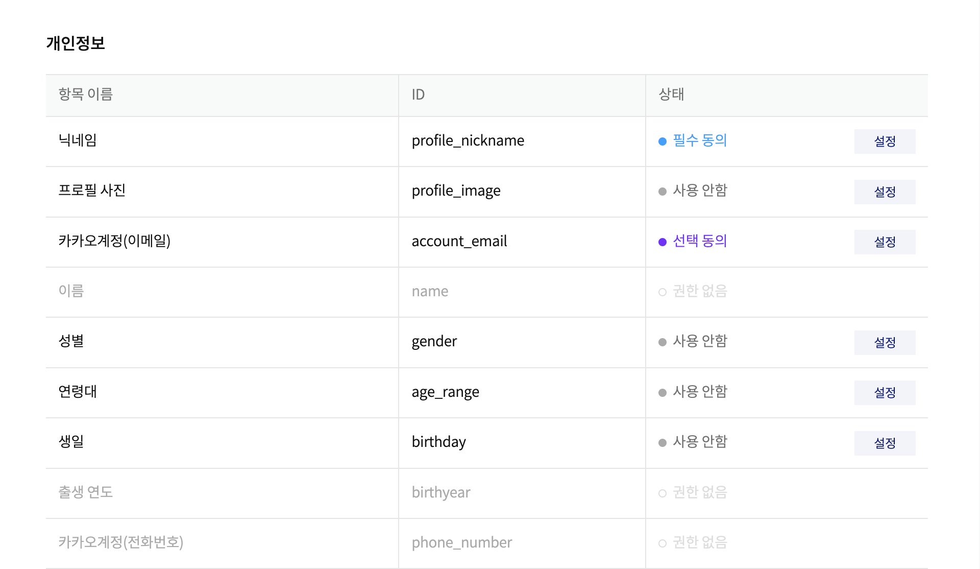This screenshot has width=980, height=569.
Task: Open birthday row 설정 button
Action: pos(885,443)
